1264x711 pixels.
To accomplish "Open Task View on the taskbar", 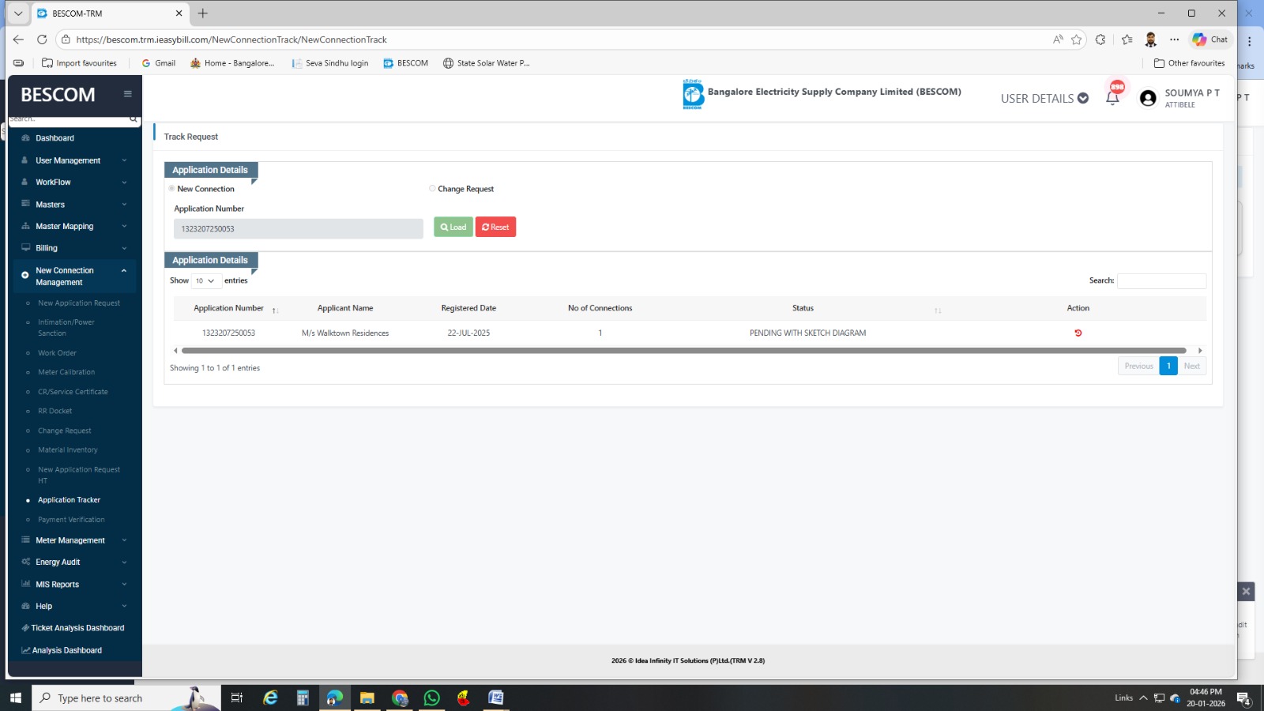I will (236, 698).
